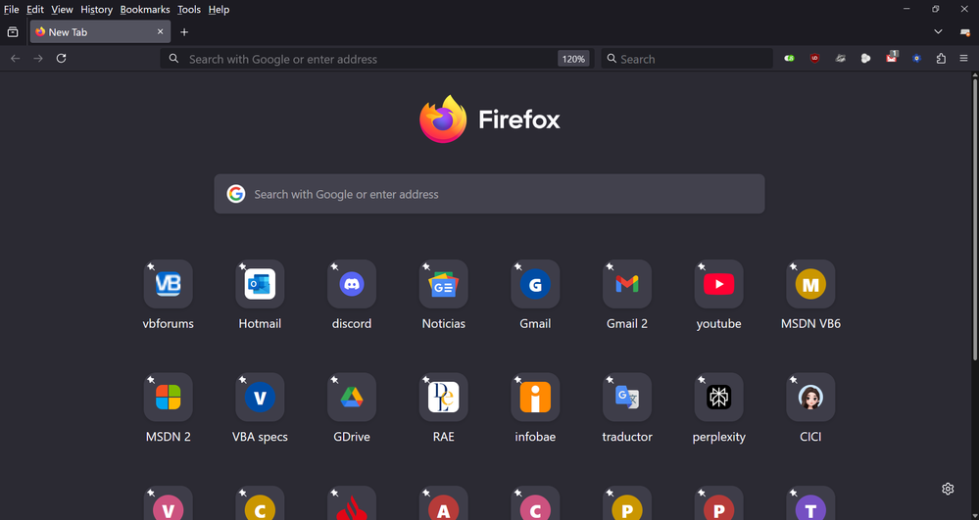This screenshot has width=979, height=520.
Task: Open the Extensions puzzle piece menu
Action: (941, 59)
